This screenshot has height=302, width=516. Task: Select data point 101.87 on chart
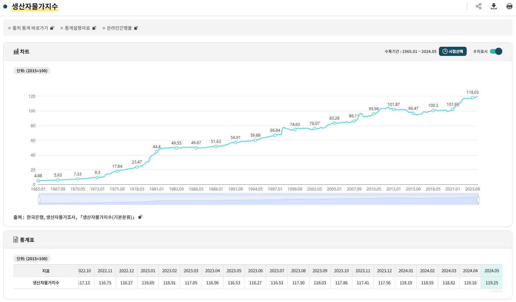pyautogui.click(x=394, y=109)
